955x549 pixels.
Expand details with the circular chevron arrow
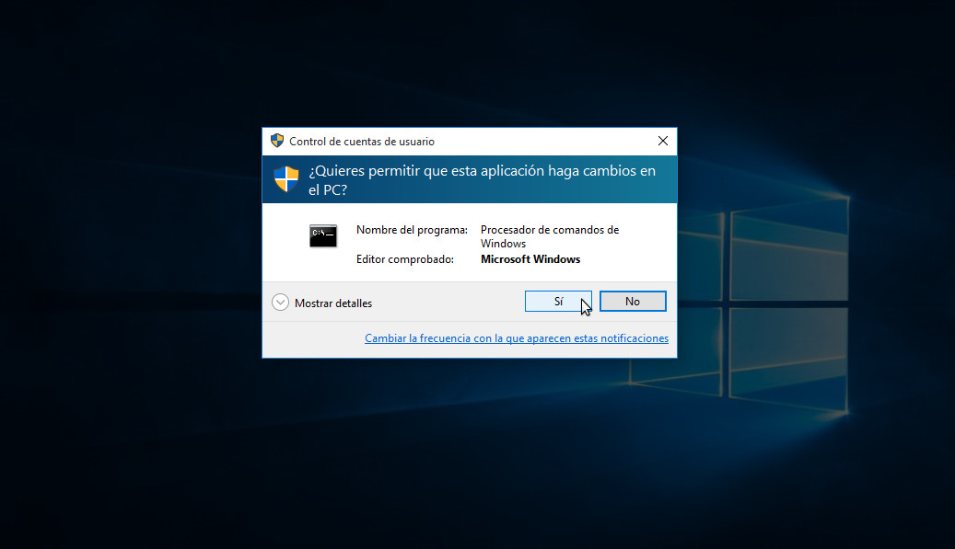coord(281,303)
